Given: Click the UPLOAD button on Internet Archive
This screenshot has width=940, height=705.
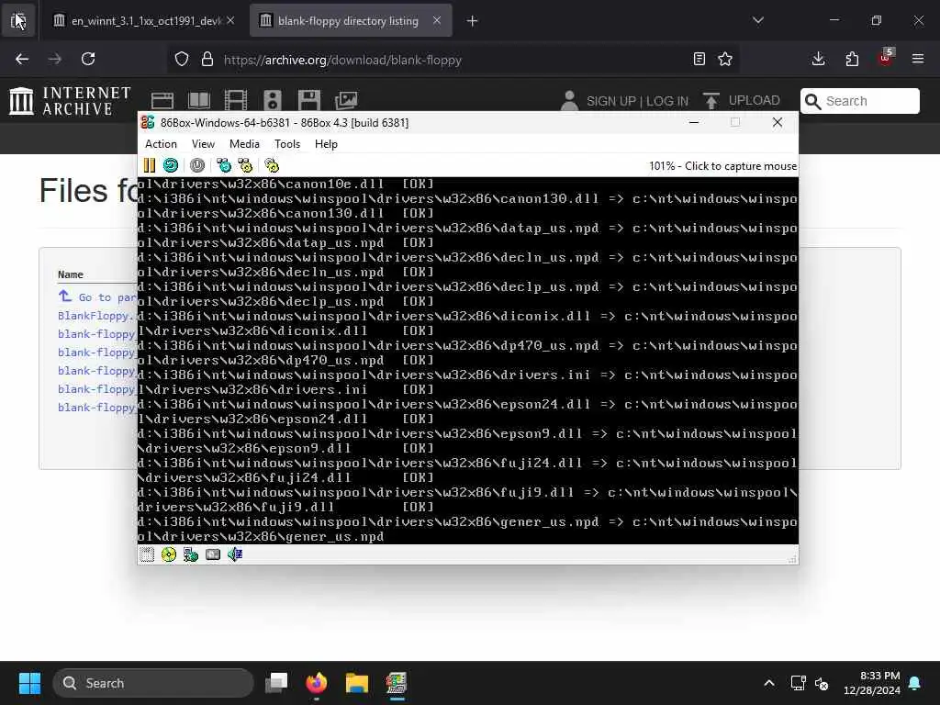Looking at the screenshot, I should 742,101.
